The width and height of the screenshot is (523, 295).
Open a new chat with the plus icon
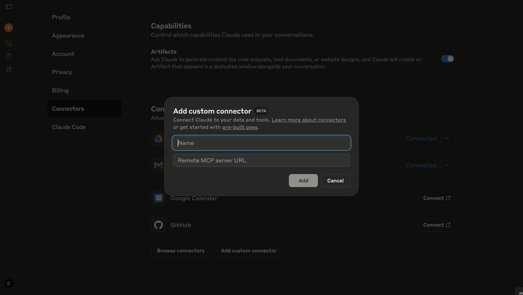tap(8, 27)
